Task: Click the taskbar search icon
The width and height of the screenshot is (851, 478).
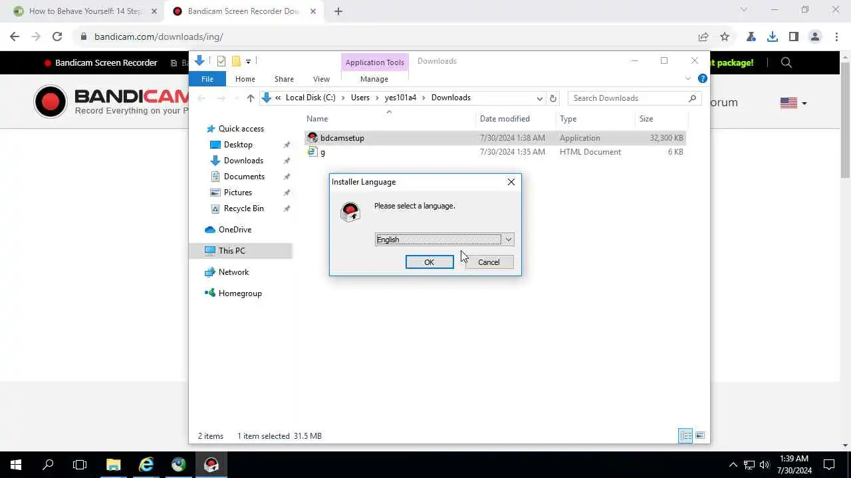Action: [x=48, y=465]
